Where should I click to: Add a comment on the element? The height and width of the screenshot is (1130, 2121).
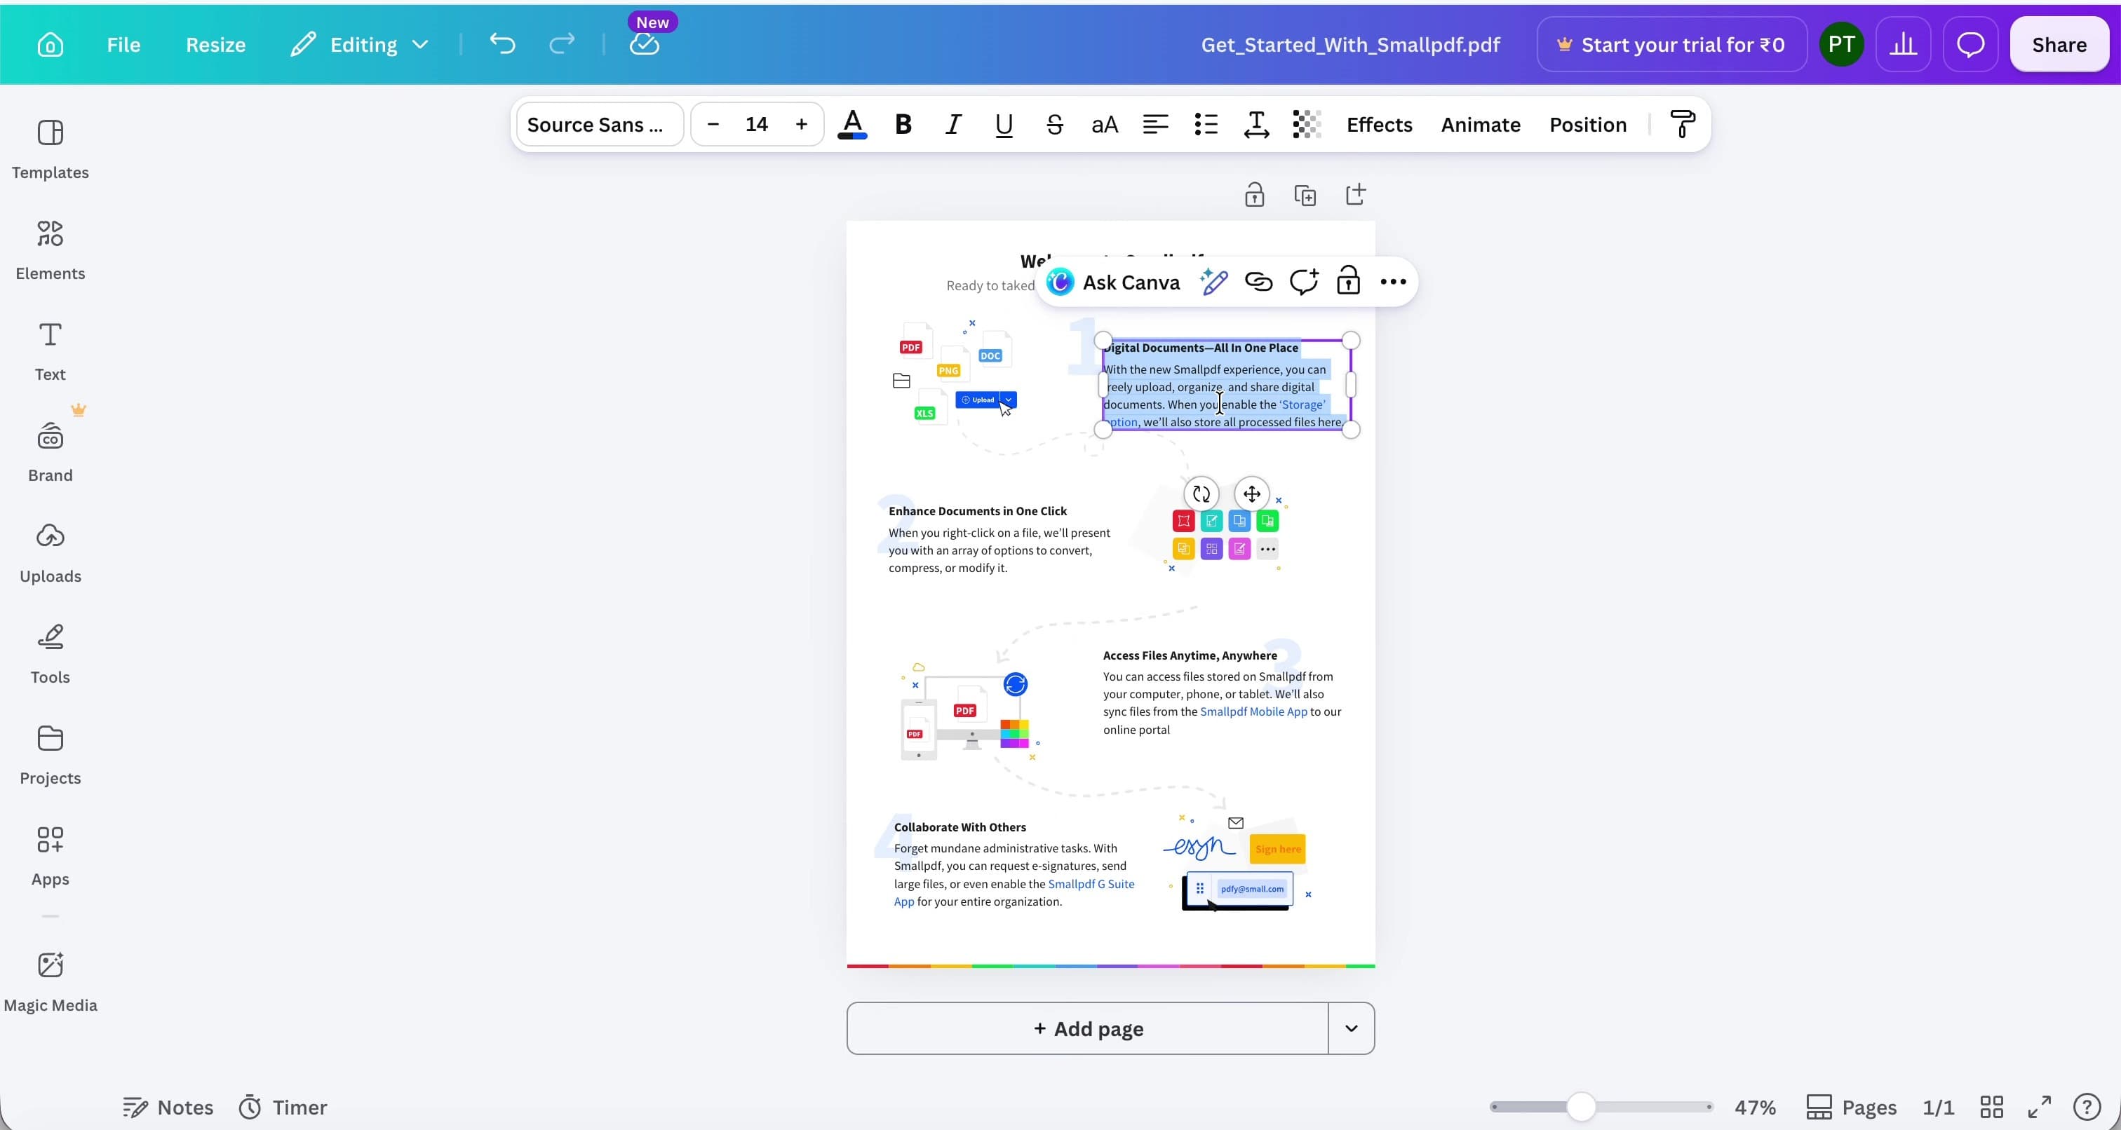pos(1303,282)
